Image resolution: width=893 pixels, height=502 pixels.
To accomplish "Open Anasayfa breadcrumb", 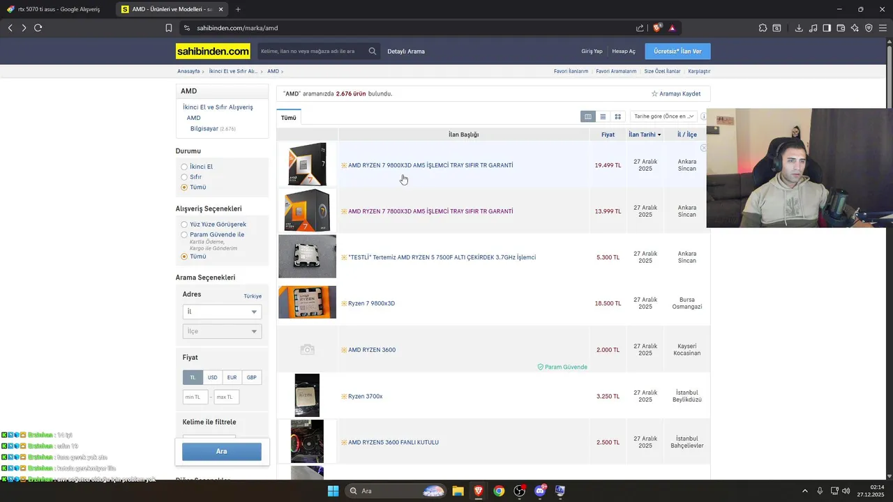I will tap(188, 71).
